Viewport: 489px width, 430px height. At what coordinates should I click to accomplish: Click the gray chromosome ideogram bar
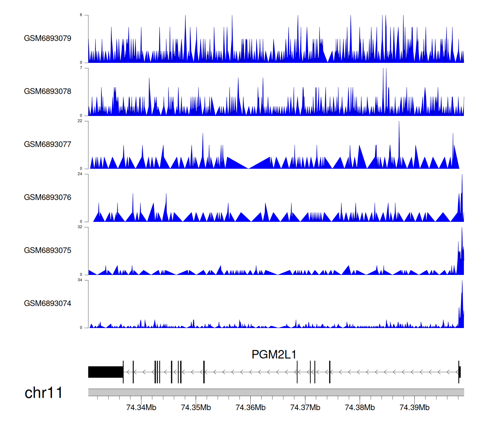point(276,392)
